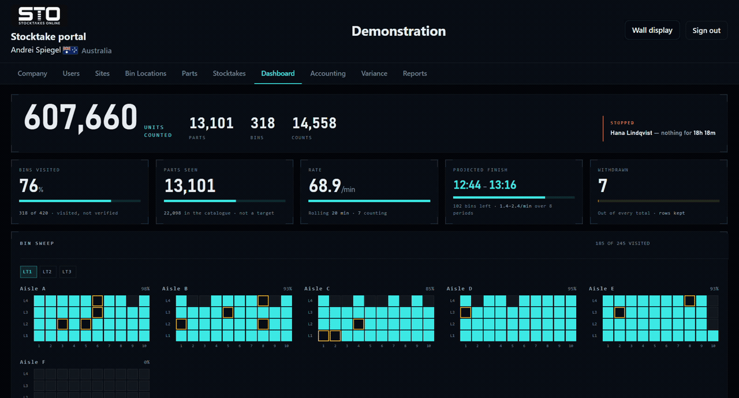739x398 pixels.
Task: Open the Bin Locations tab
Action: coord(145,73)
